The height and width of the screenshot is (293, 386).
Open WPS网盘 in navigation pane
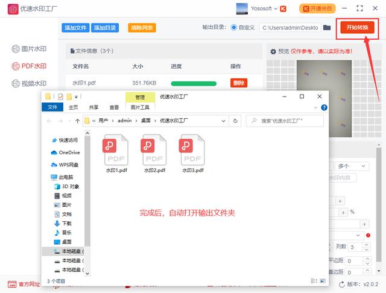click(65, 165)
